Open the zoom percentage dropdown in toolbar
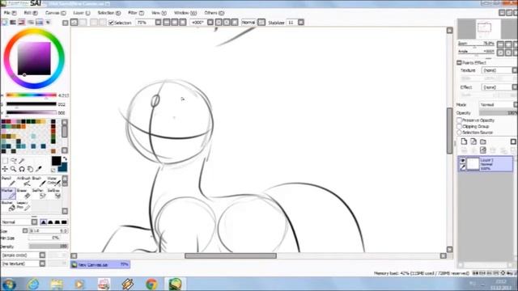 pyautogui.click(x=159, y=23)
